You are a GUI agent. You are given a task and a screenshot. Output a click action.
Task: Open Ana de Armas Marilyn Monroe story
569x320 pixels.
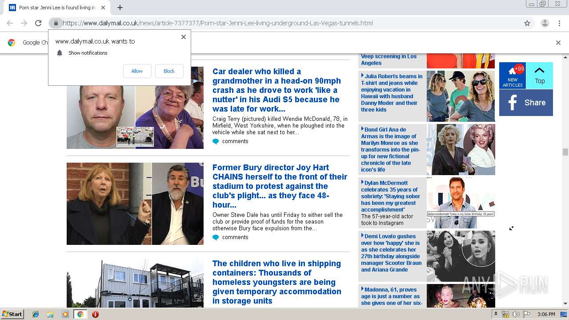point(391,150)
